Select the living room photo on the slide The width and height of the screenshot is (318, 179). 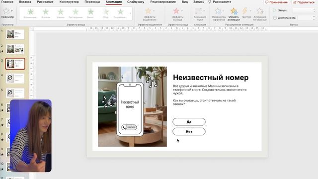coord(133,106)
